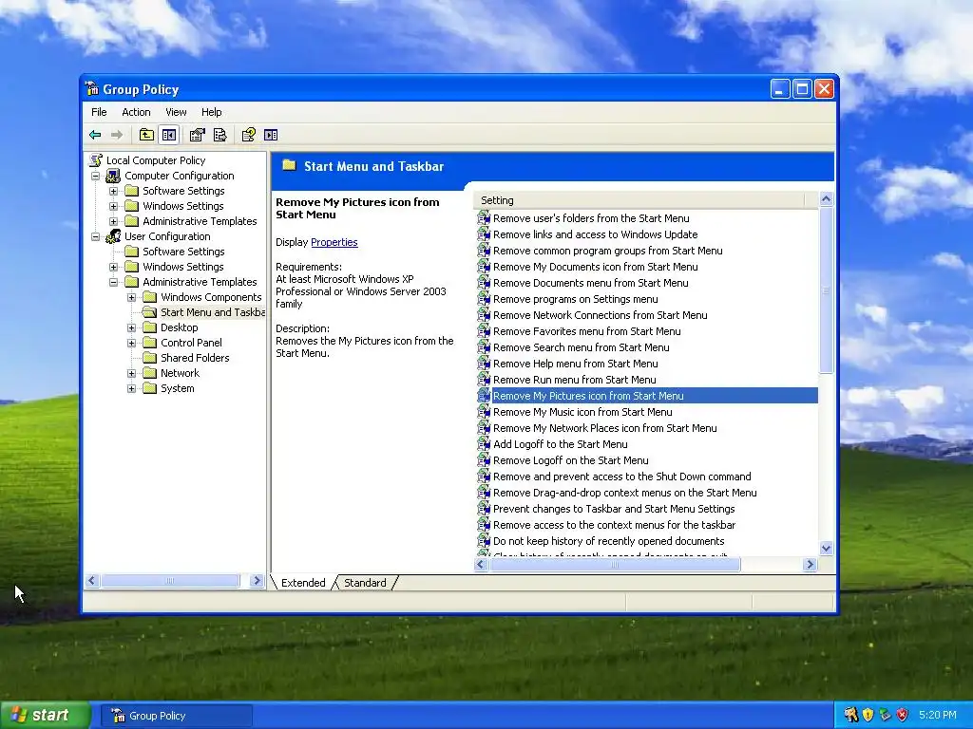This screenshot has height=729, width=973.
Task: Open Properties via the toolbar icon
Action: [x=198, y=135]
